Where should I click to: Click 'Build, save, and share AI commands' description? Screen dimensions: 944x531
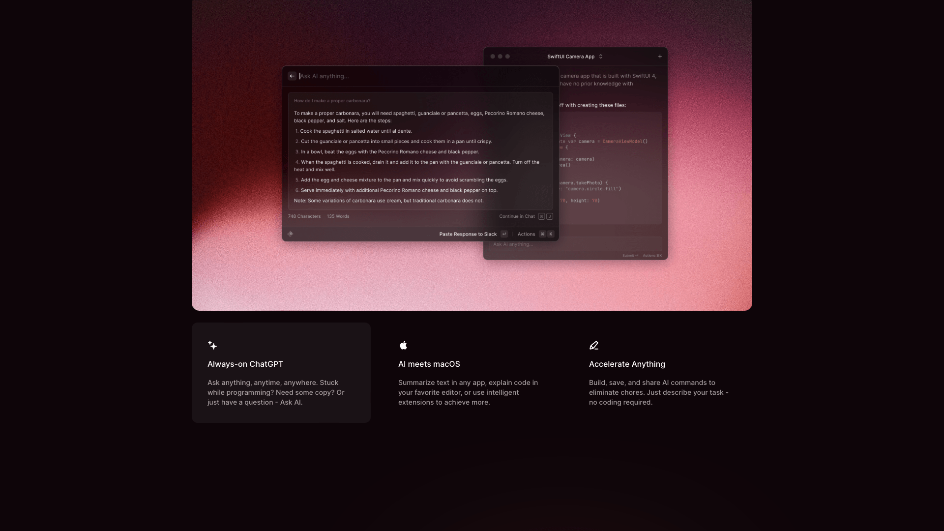pyautogui.click(x=659, y=392)
